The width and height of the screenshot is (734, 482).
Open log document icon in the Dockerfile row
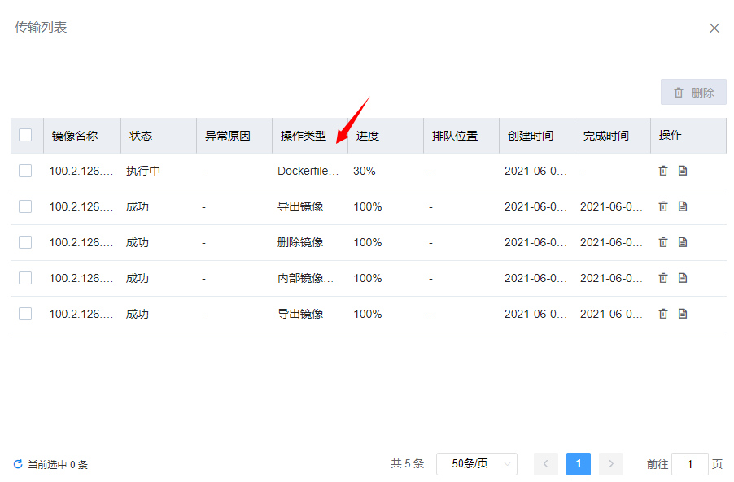683,171
